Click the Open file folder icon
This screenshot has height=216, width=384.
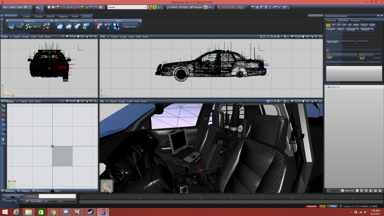pos(53,7)
